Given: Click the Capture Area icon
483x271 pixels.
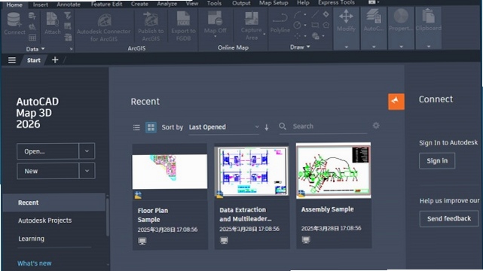Looking at the screenshot, I should click(x=252, y=19).
